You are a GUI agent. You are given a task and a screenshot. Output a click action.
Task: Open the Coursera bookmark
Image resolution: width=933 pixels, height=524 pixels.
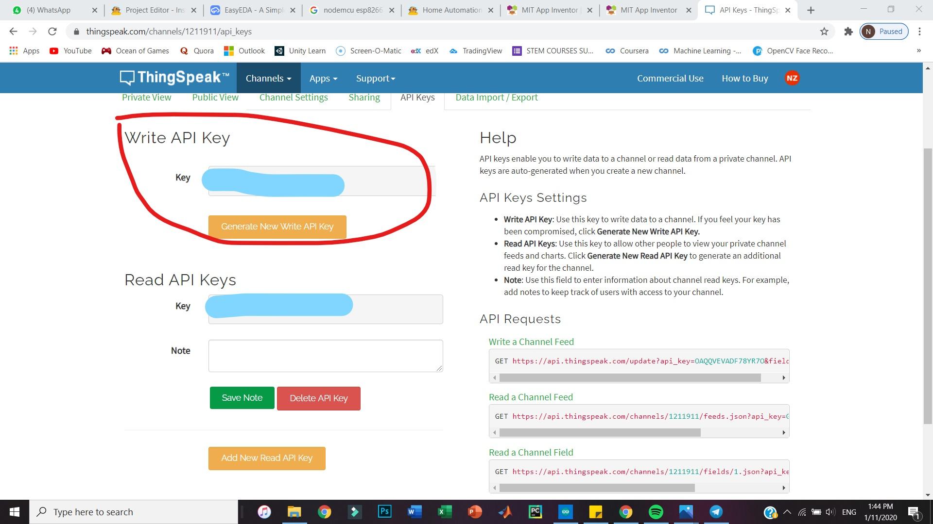pos(627,51)
